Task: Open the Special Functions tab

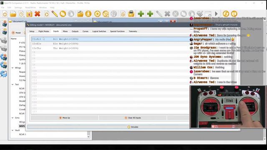Action: 117,31
